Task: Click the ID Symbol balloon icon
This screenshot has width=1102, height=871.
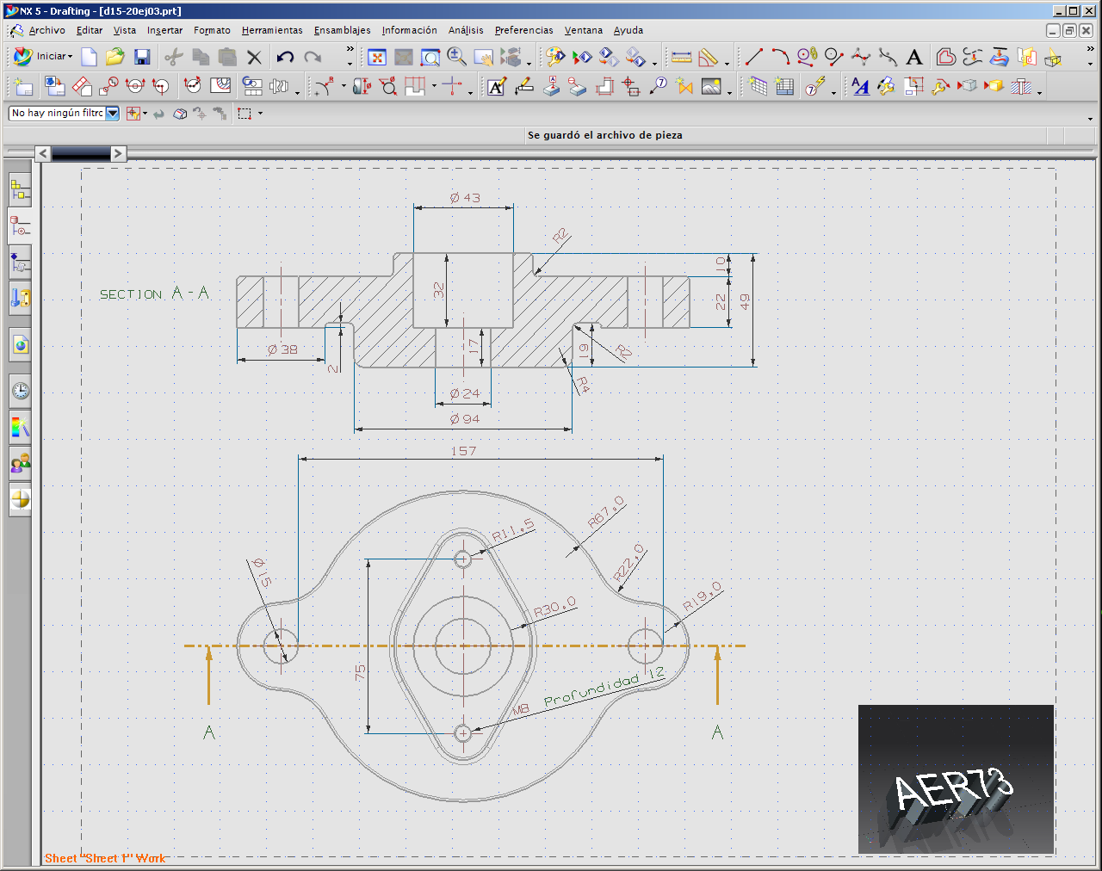Action: (x=659, y=86)
